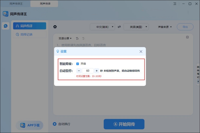Image resolution: width=200 pixels, height=133 pixels.
Task: Expand the 同传笔记 side panel
Action: [198, 74]
